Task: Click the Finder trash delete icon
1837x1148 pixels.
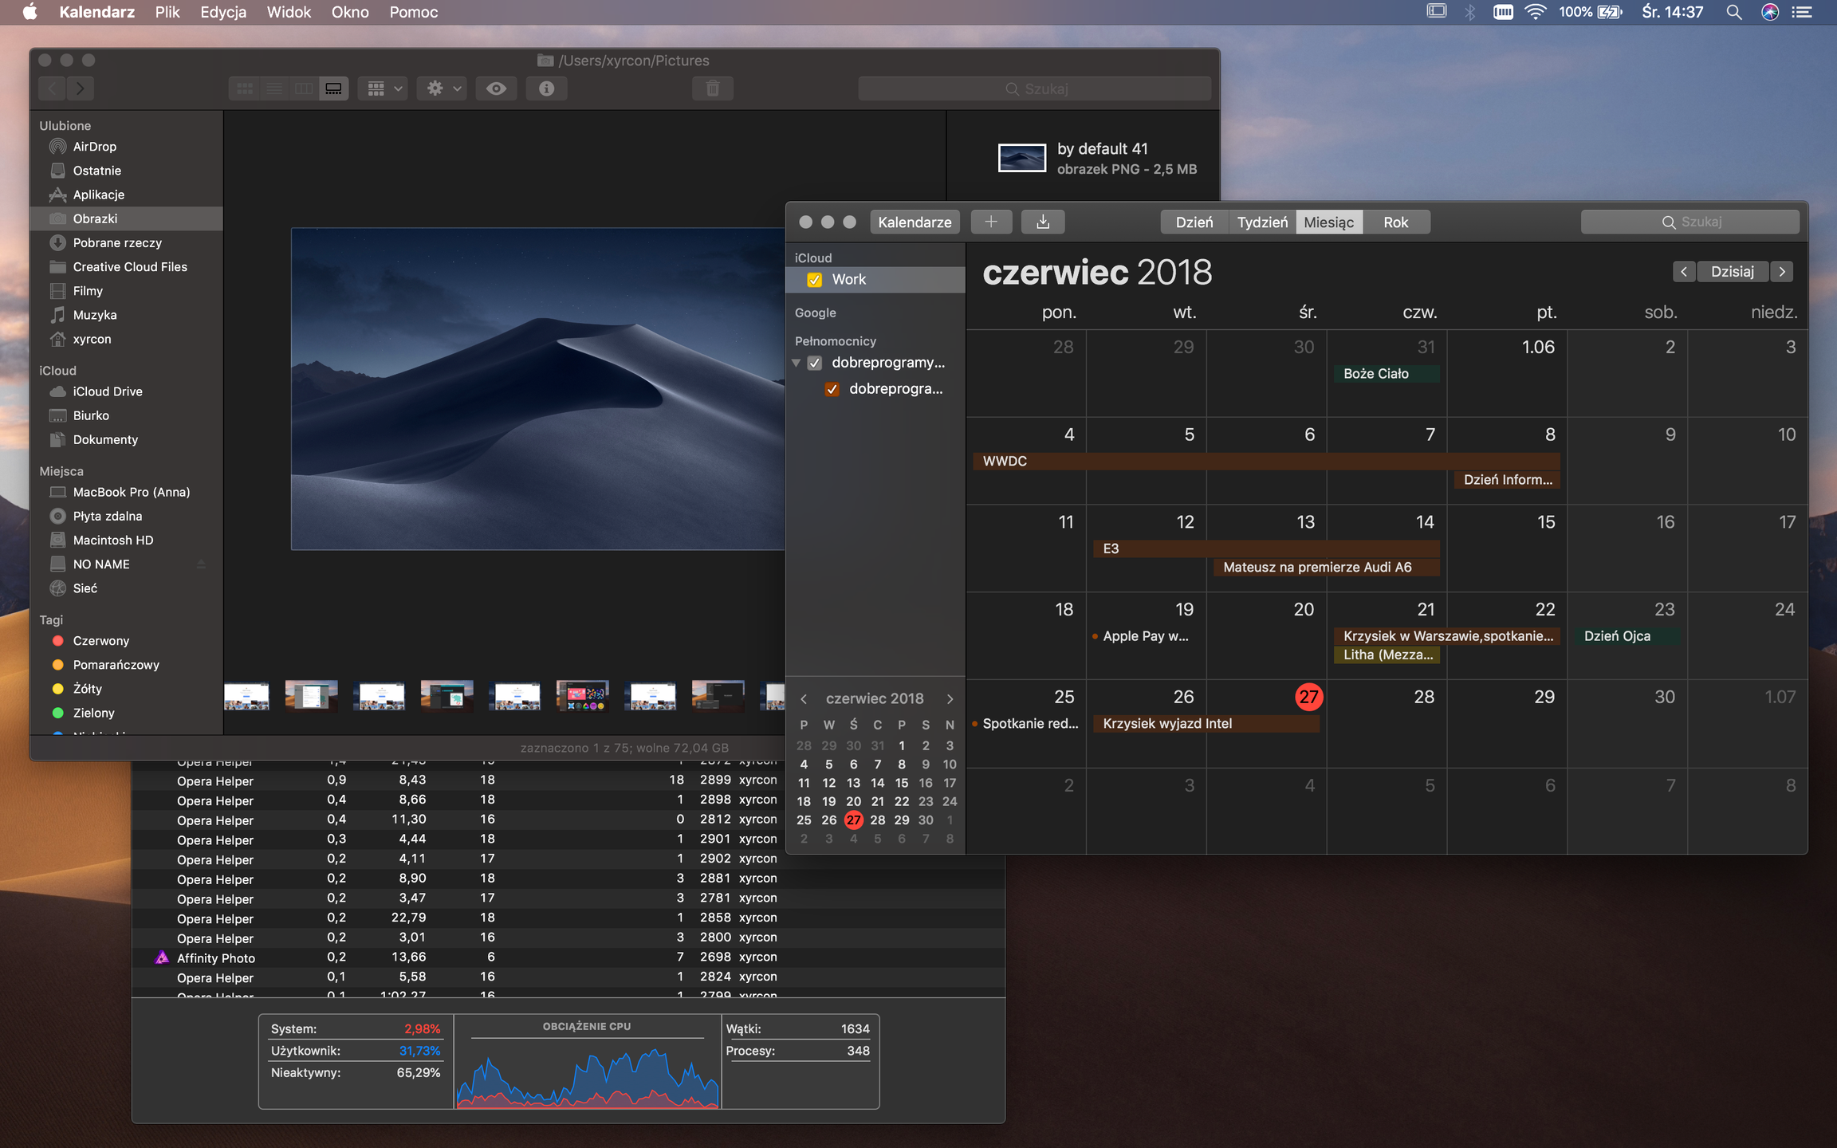Action: (713, 88)
